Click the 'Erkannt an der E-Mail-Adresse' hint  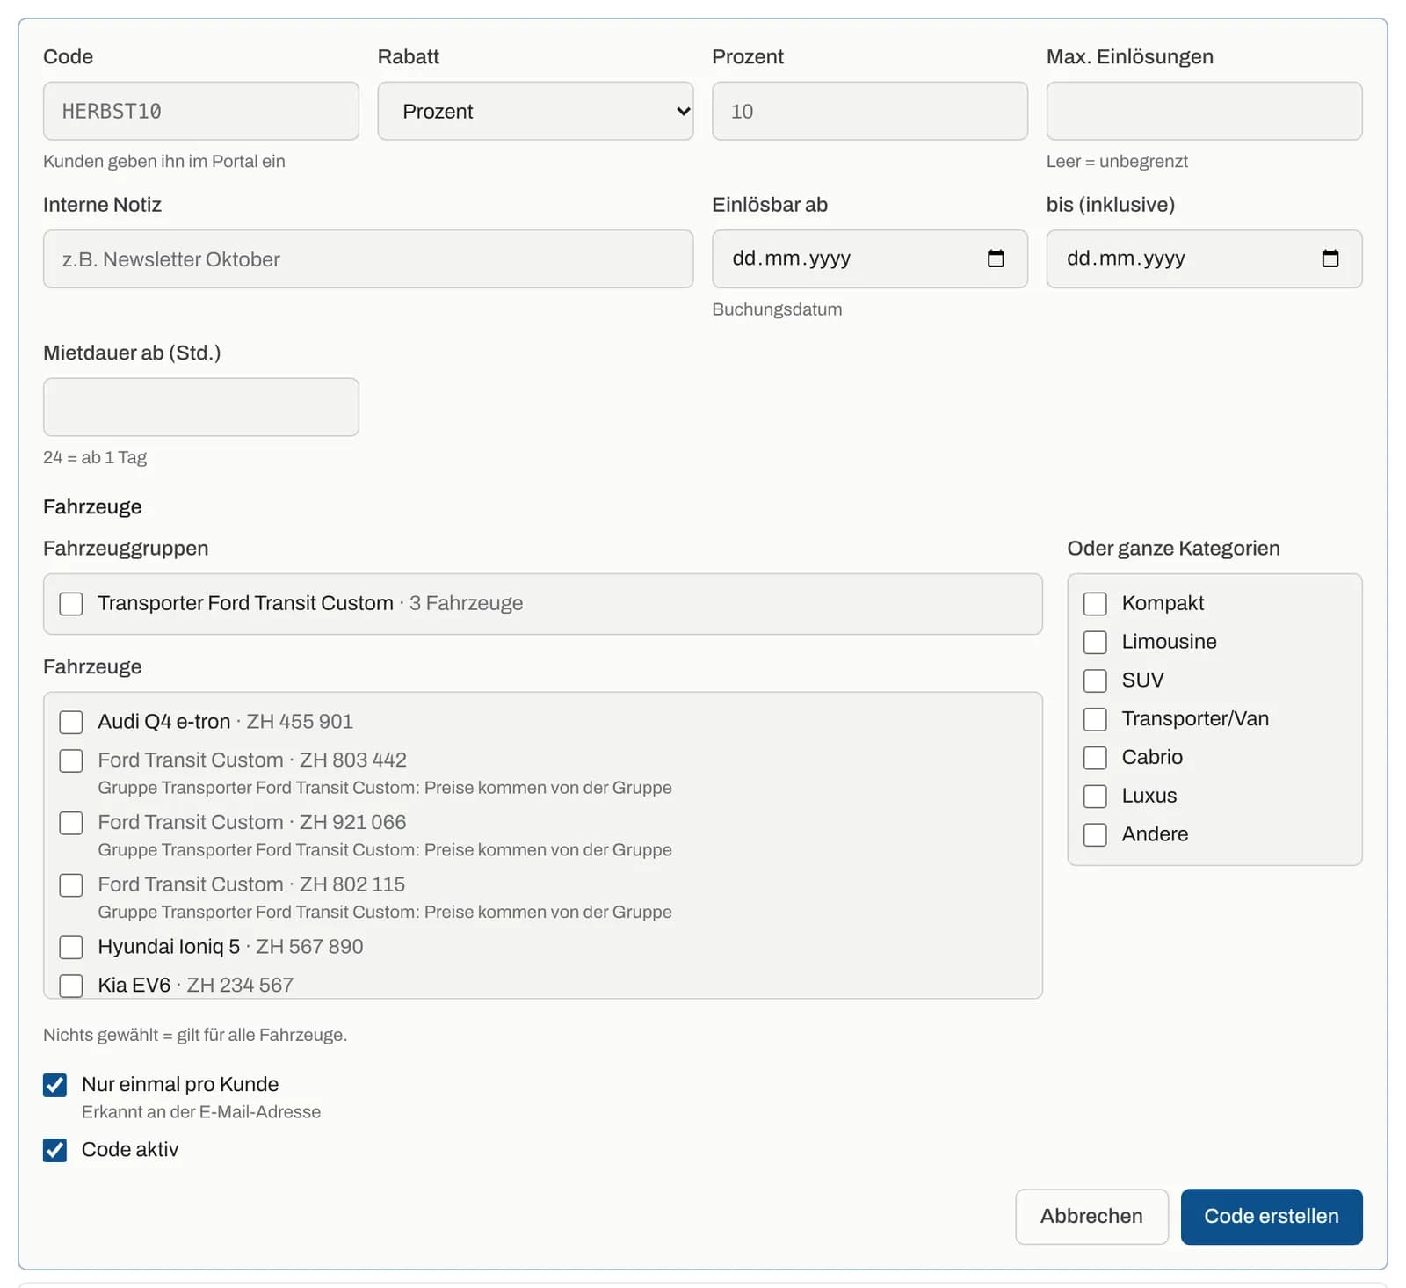point(201,1112)
